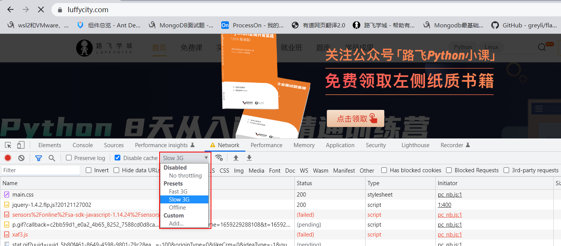Click the Export HAR download arrow
Screen dimensions: 561x246
click(249, 158)
